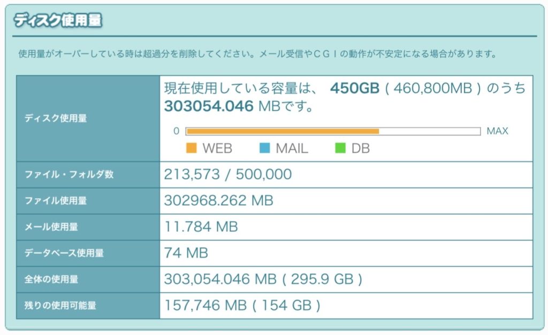Click the 213,573 / 500,000 file count
Image resolution: width=548 pixels, height=335 pixels.
pos(228,174)
